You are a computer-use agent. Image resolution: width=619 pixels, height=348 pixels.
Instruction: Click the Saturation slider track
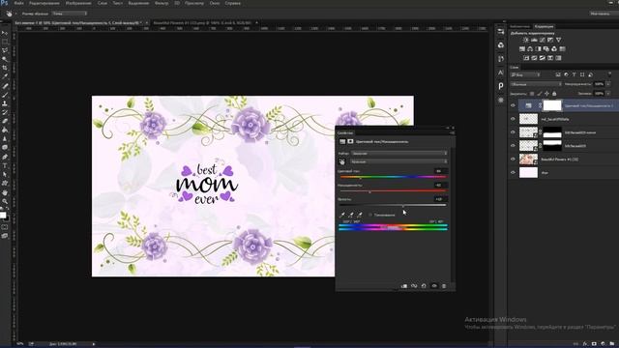pyautogui.click(x=393, y=191)
